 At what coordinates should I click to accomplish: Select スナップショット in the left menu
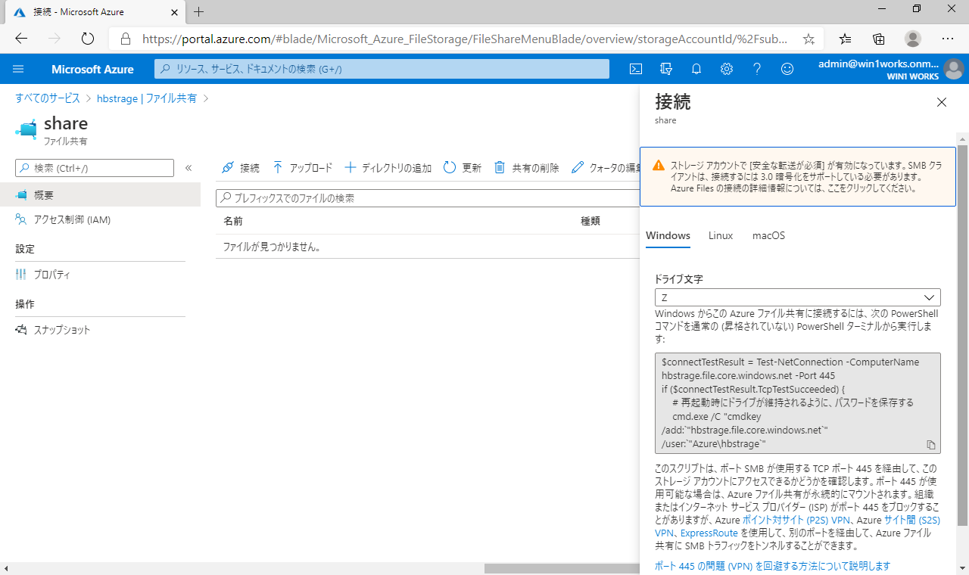pos(100,330)
